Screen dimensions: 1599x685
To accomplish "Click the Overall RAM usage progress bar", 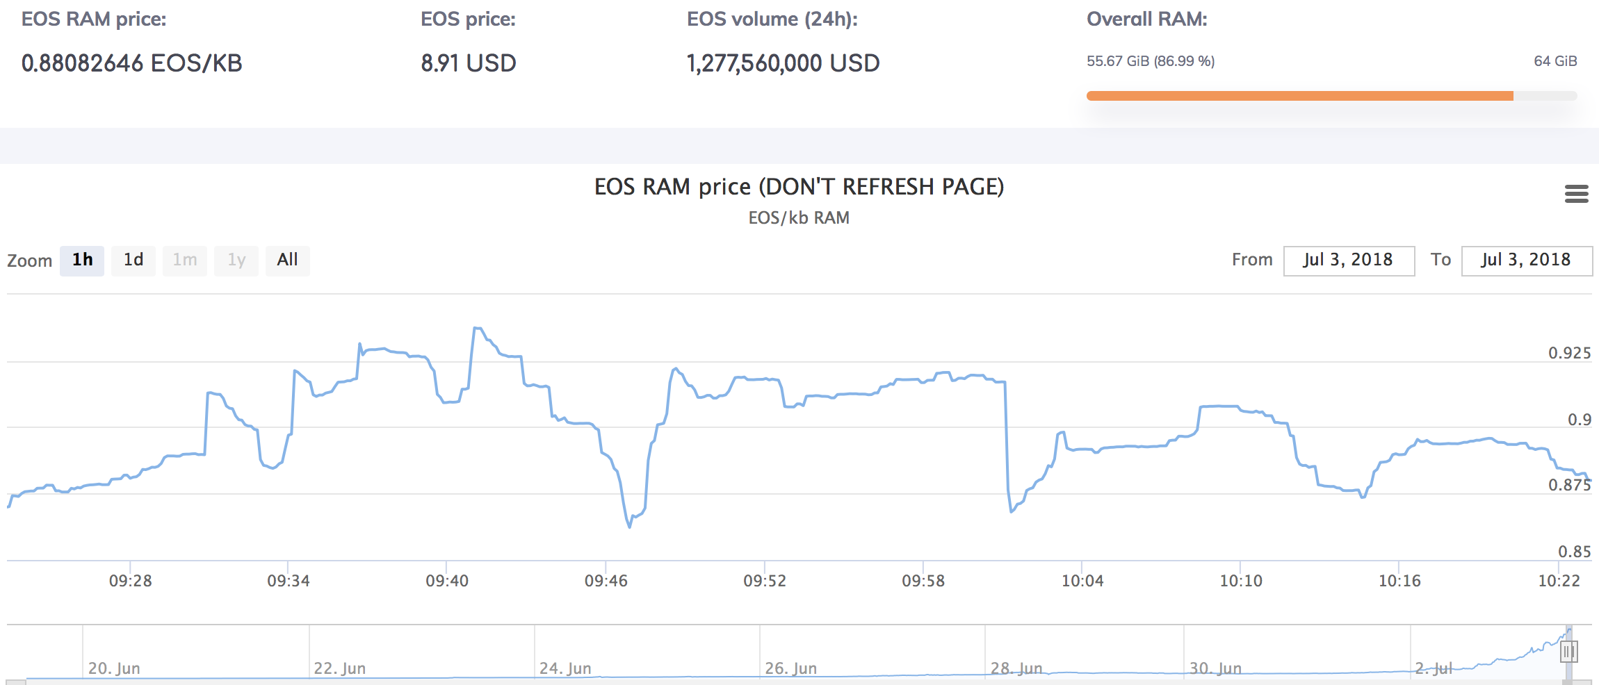I will [x=1331, y=96].
